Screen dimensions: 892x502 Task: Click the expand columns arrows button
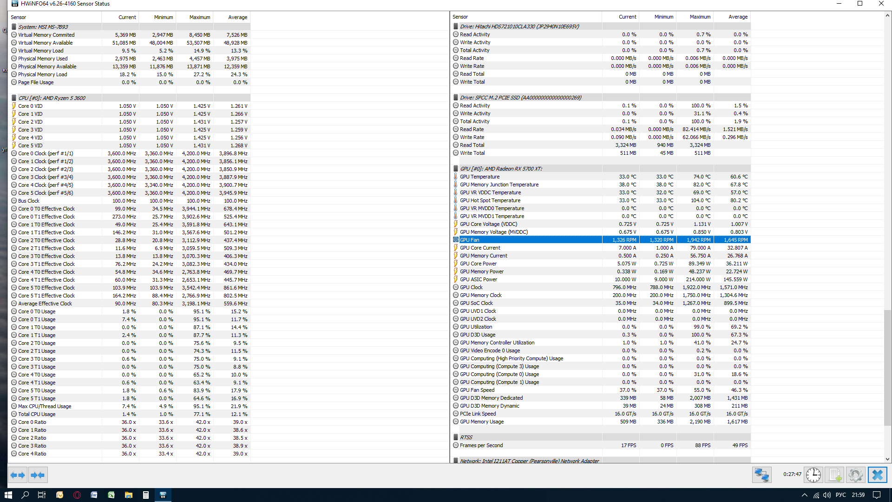18,475
